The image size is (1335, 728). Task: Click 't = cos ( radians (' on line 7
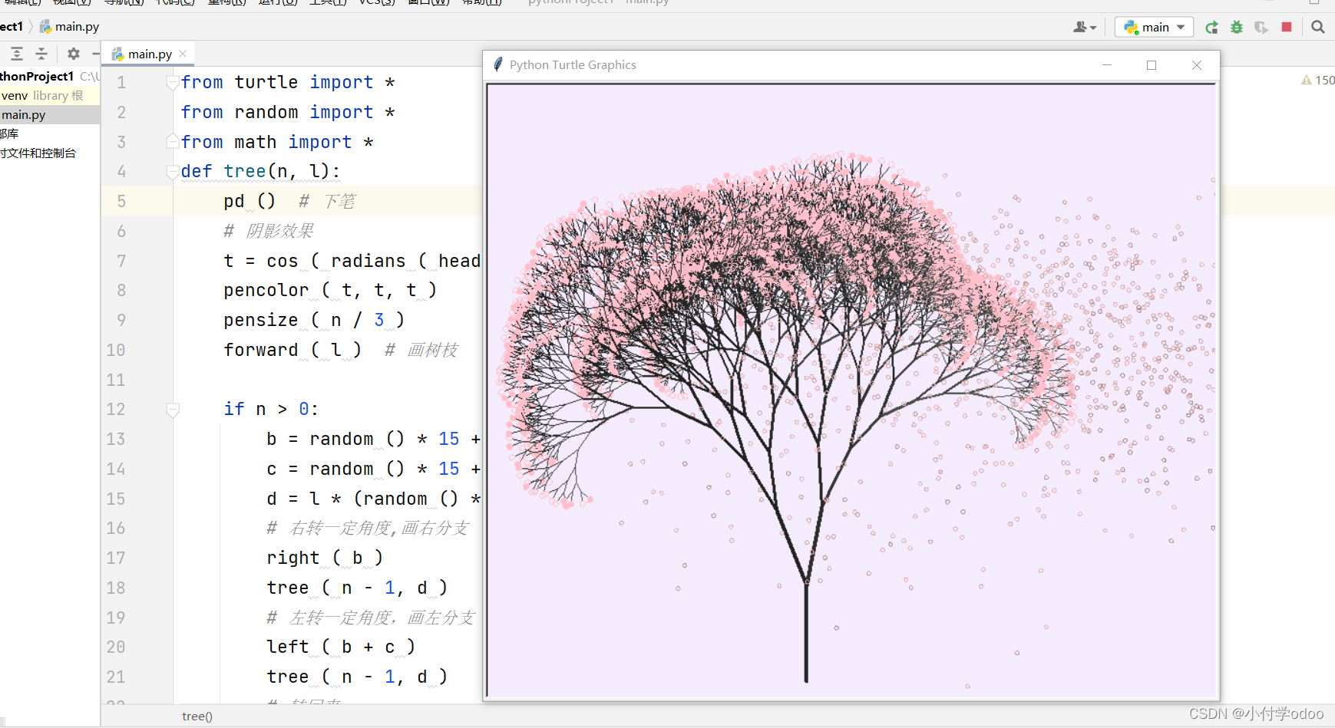pyautogui.click(x=325, y=261)
